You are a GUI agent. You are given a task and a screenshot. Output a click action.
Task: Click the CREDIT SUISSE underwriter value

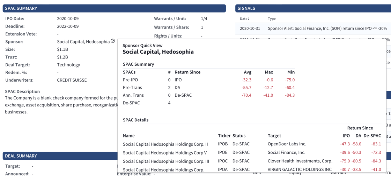point(72,80)
